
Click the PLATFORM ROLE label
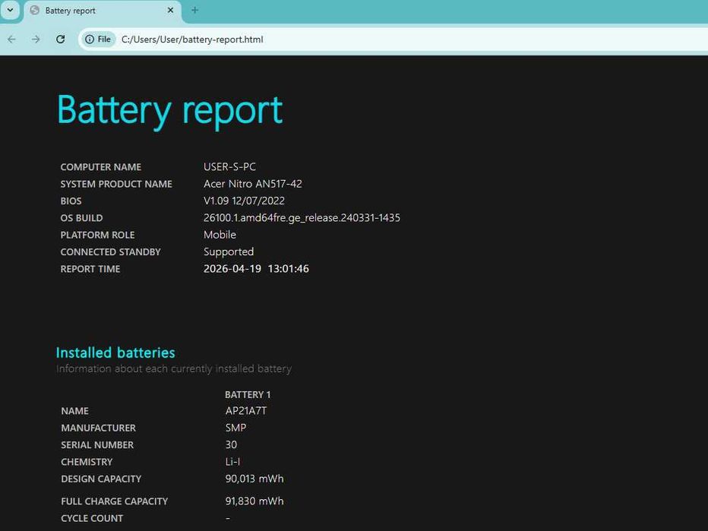click(97, 235)
